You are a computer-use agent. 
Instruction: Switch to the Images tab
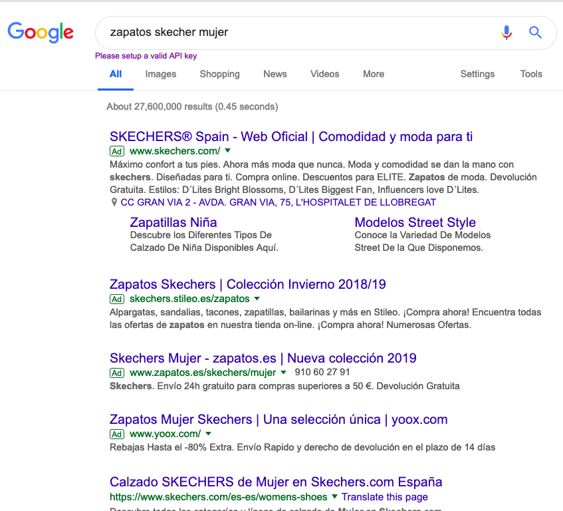pos(161,74)
